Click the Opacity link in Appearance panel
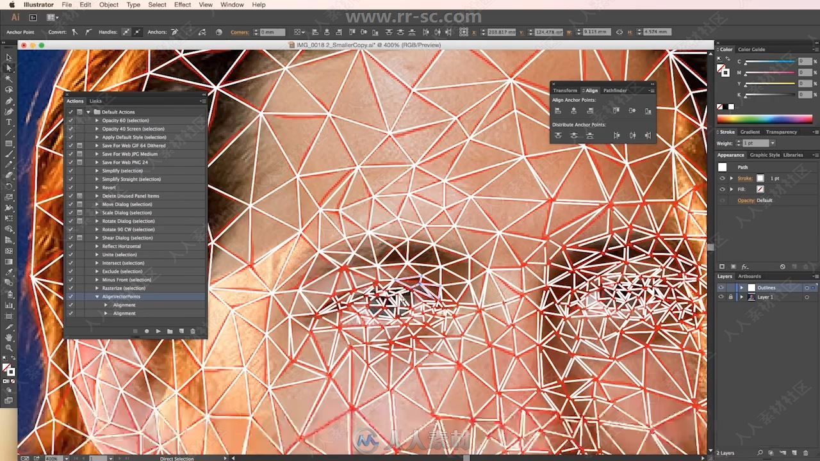The height and width of the screenshot is (461, 820). click(x=746, y=200)
